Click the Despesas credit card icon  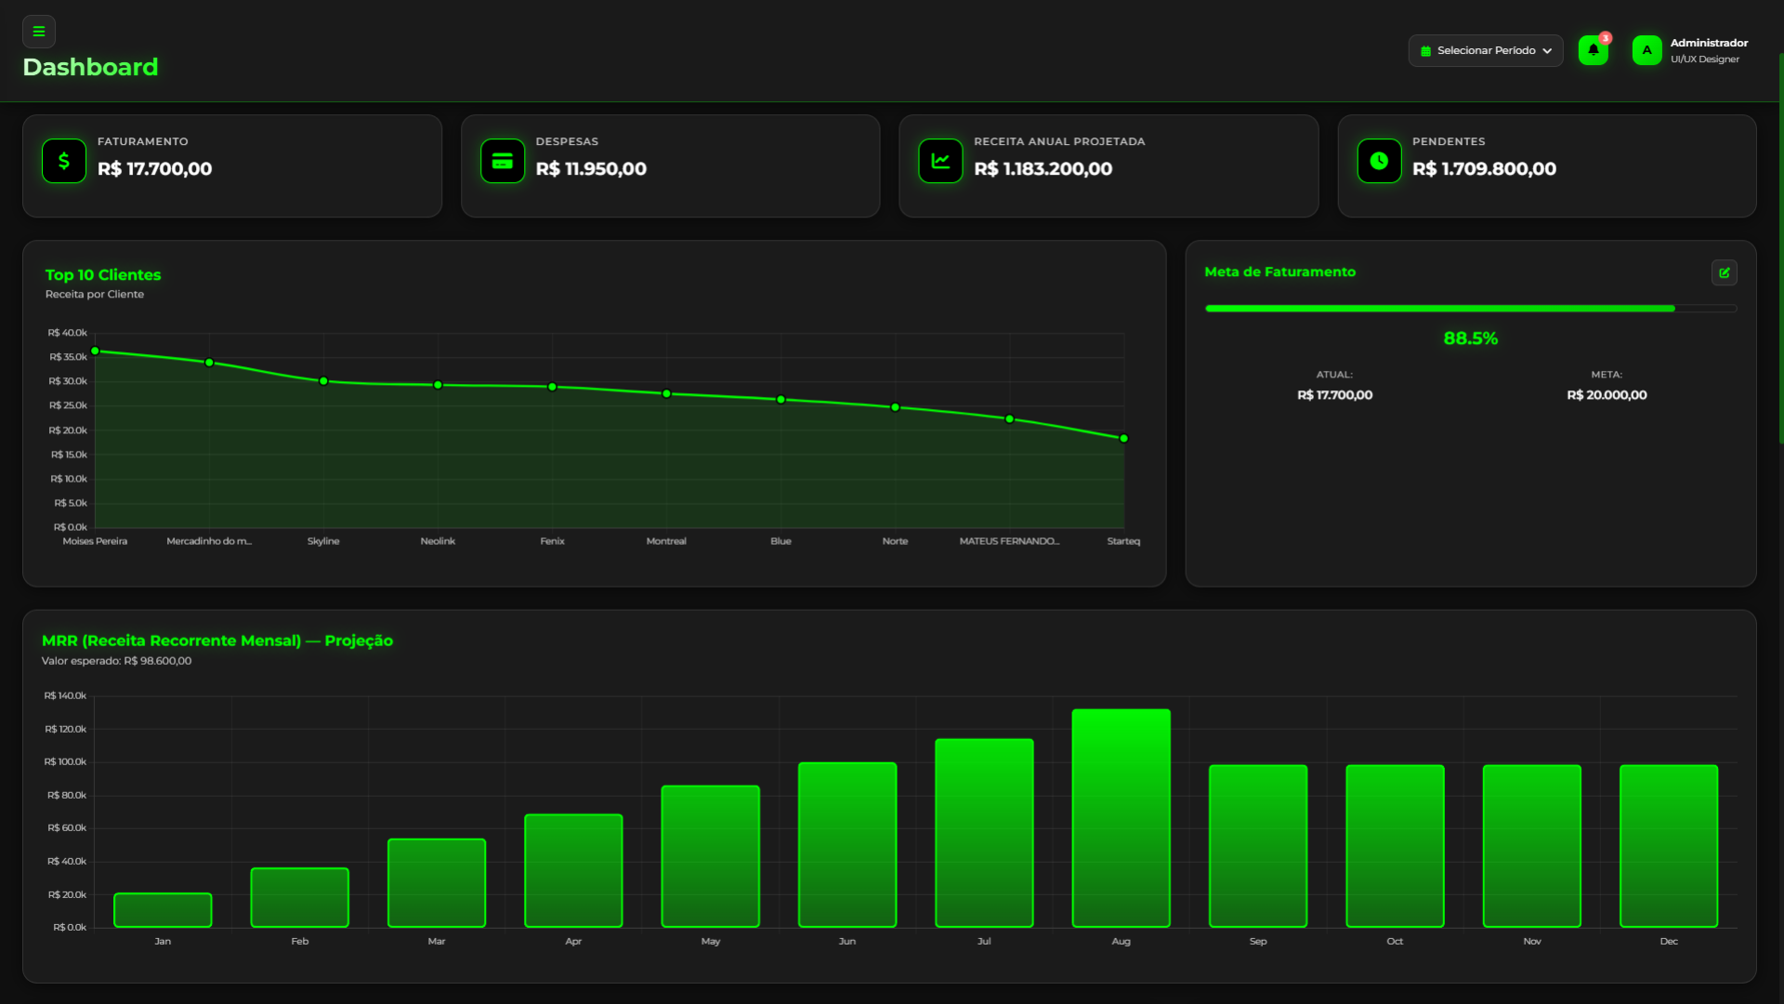(x=503, y=161)
